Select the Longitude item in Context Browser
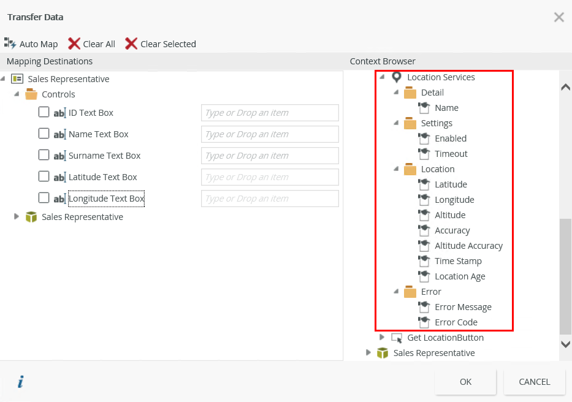 coord(454,200)
